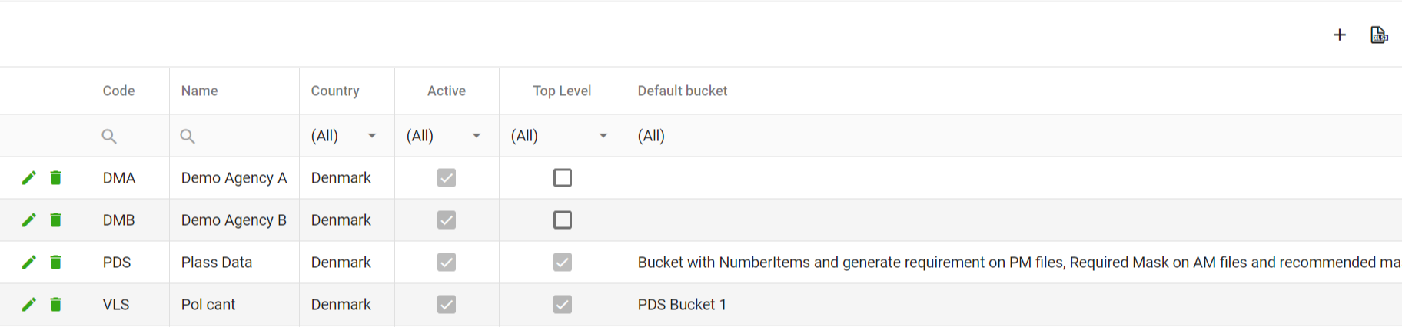Sort by Default bucket column header

tap(683, 91)
